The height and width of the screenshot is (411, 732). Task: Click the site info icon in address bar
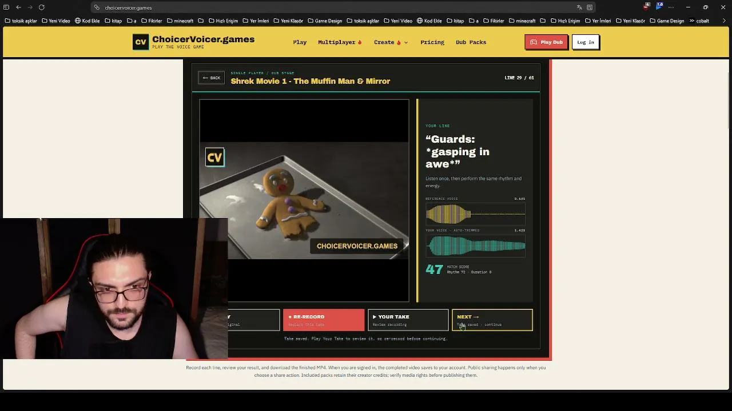click(97, 7)
